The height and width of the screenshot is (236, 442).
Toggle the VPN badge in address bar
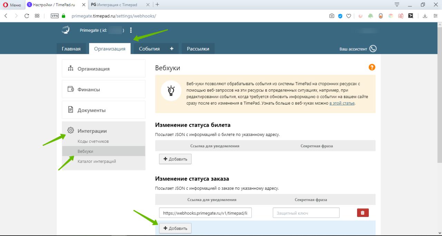click(55, 16)
